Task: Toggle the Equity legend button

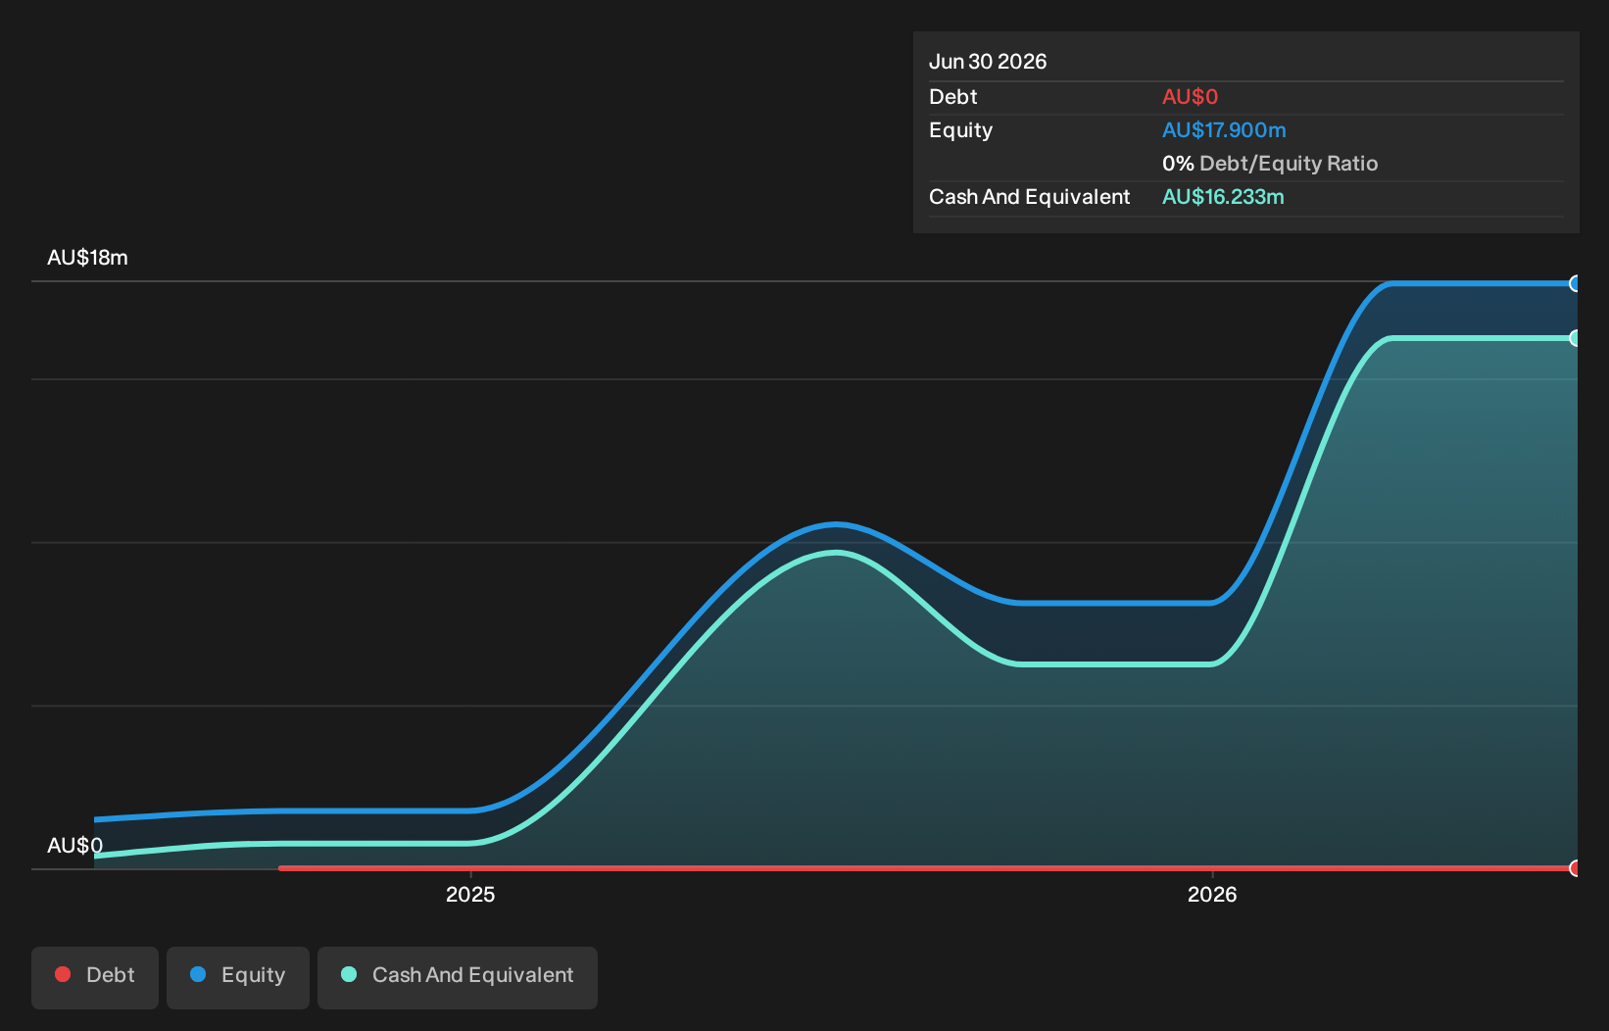Action: (238, 977)
